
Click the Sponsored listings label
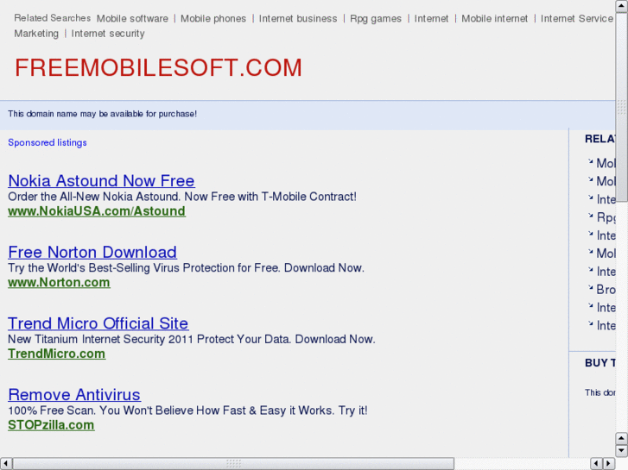48,143
